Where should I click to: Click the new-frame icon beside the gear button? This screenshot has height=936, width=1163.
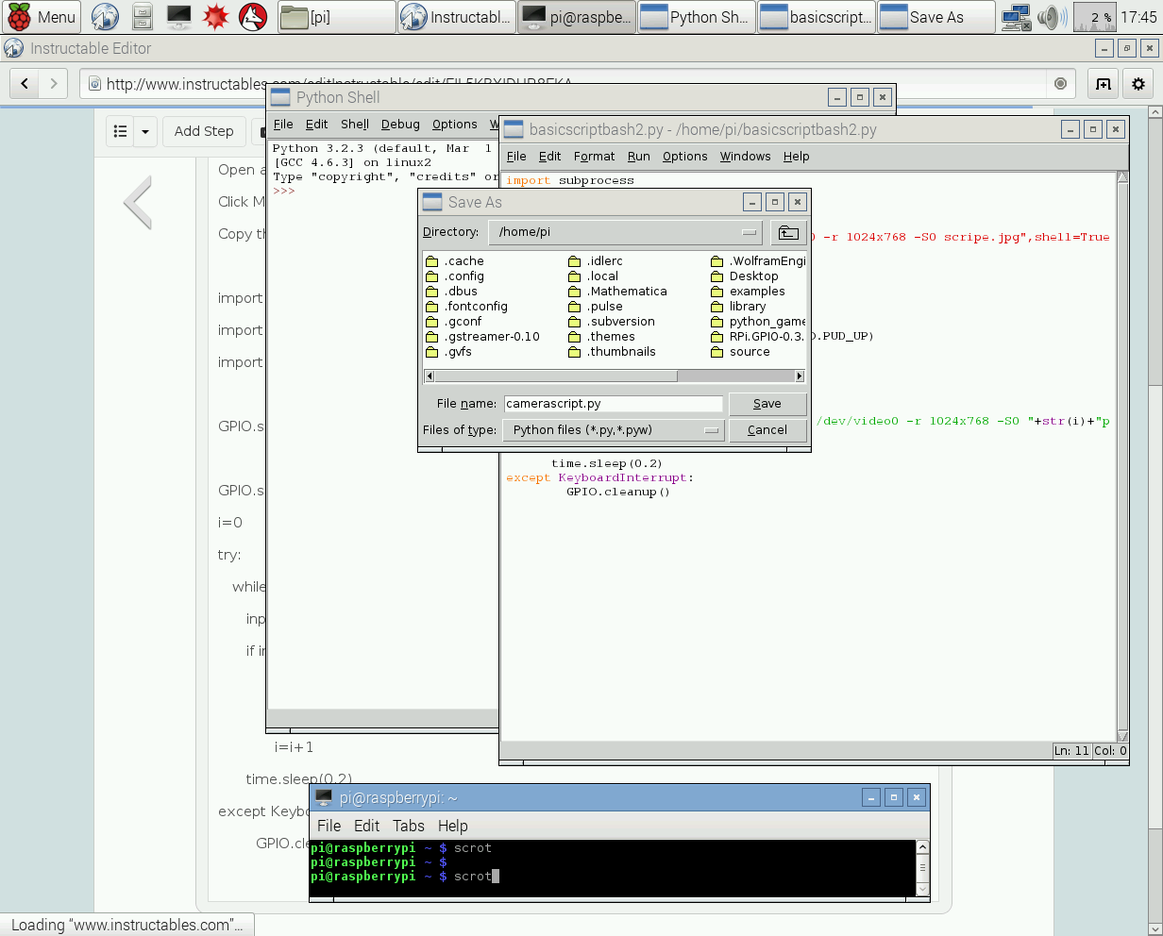point(1103,83)
